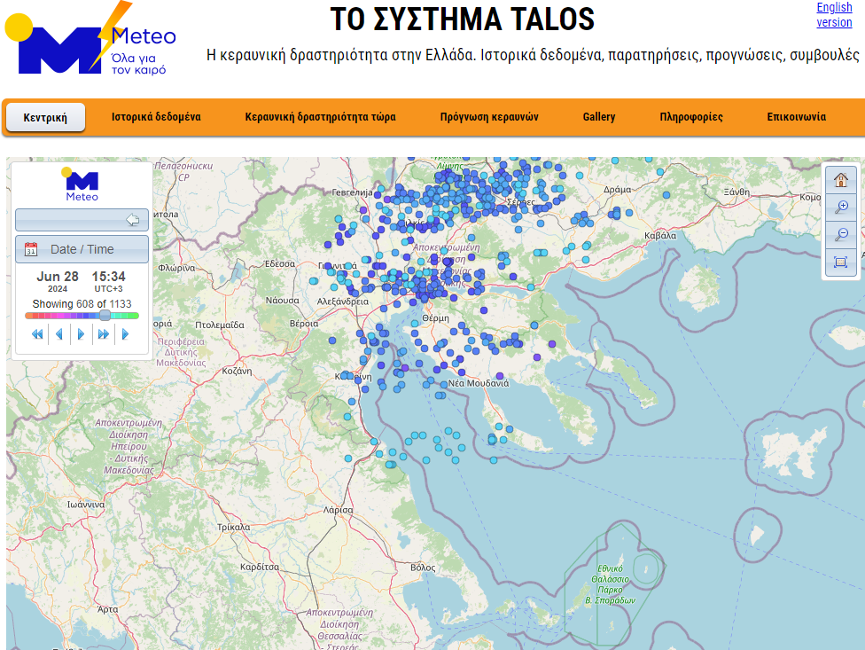The image size is (865, 650).
Task: Click the full extent frame map icon
Action: [x=841, y=262]
